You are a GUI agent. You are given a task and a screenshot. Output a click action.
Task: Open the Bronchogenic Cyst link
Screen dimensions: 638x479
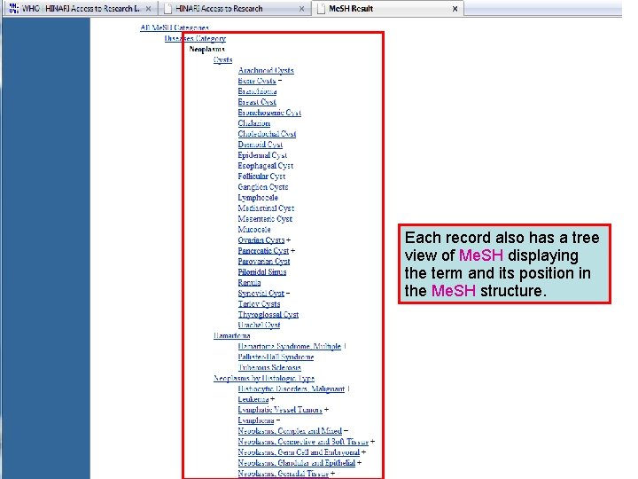click(x=269, y=113)
